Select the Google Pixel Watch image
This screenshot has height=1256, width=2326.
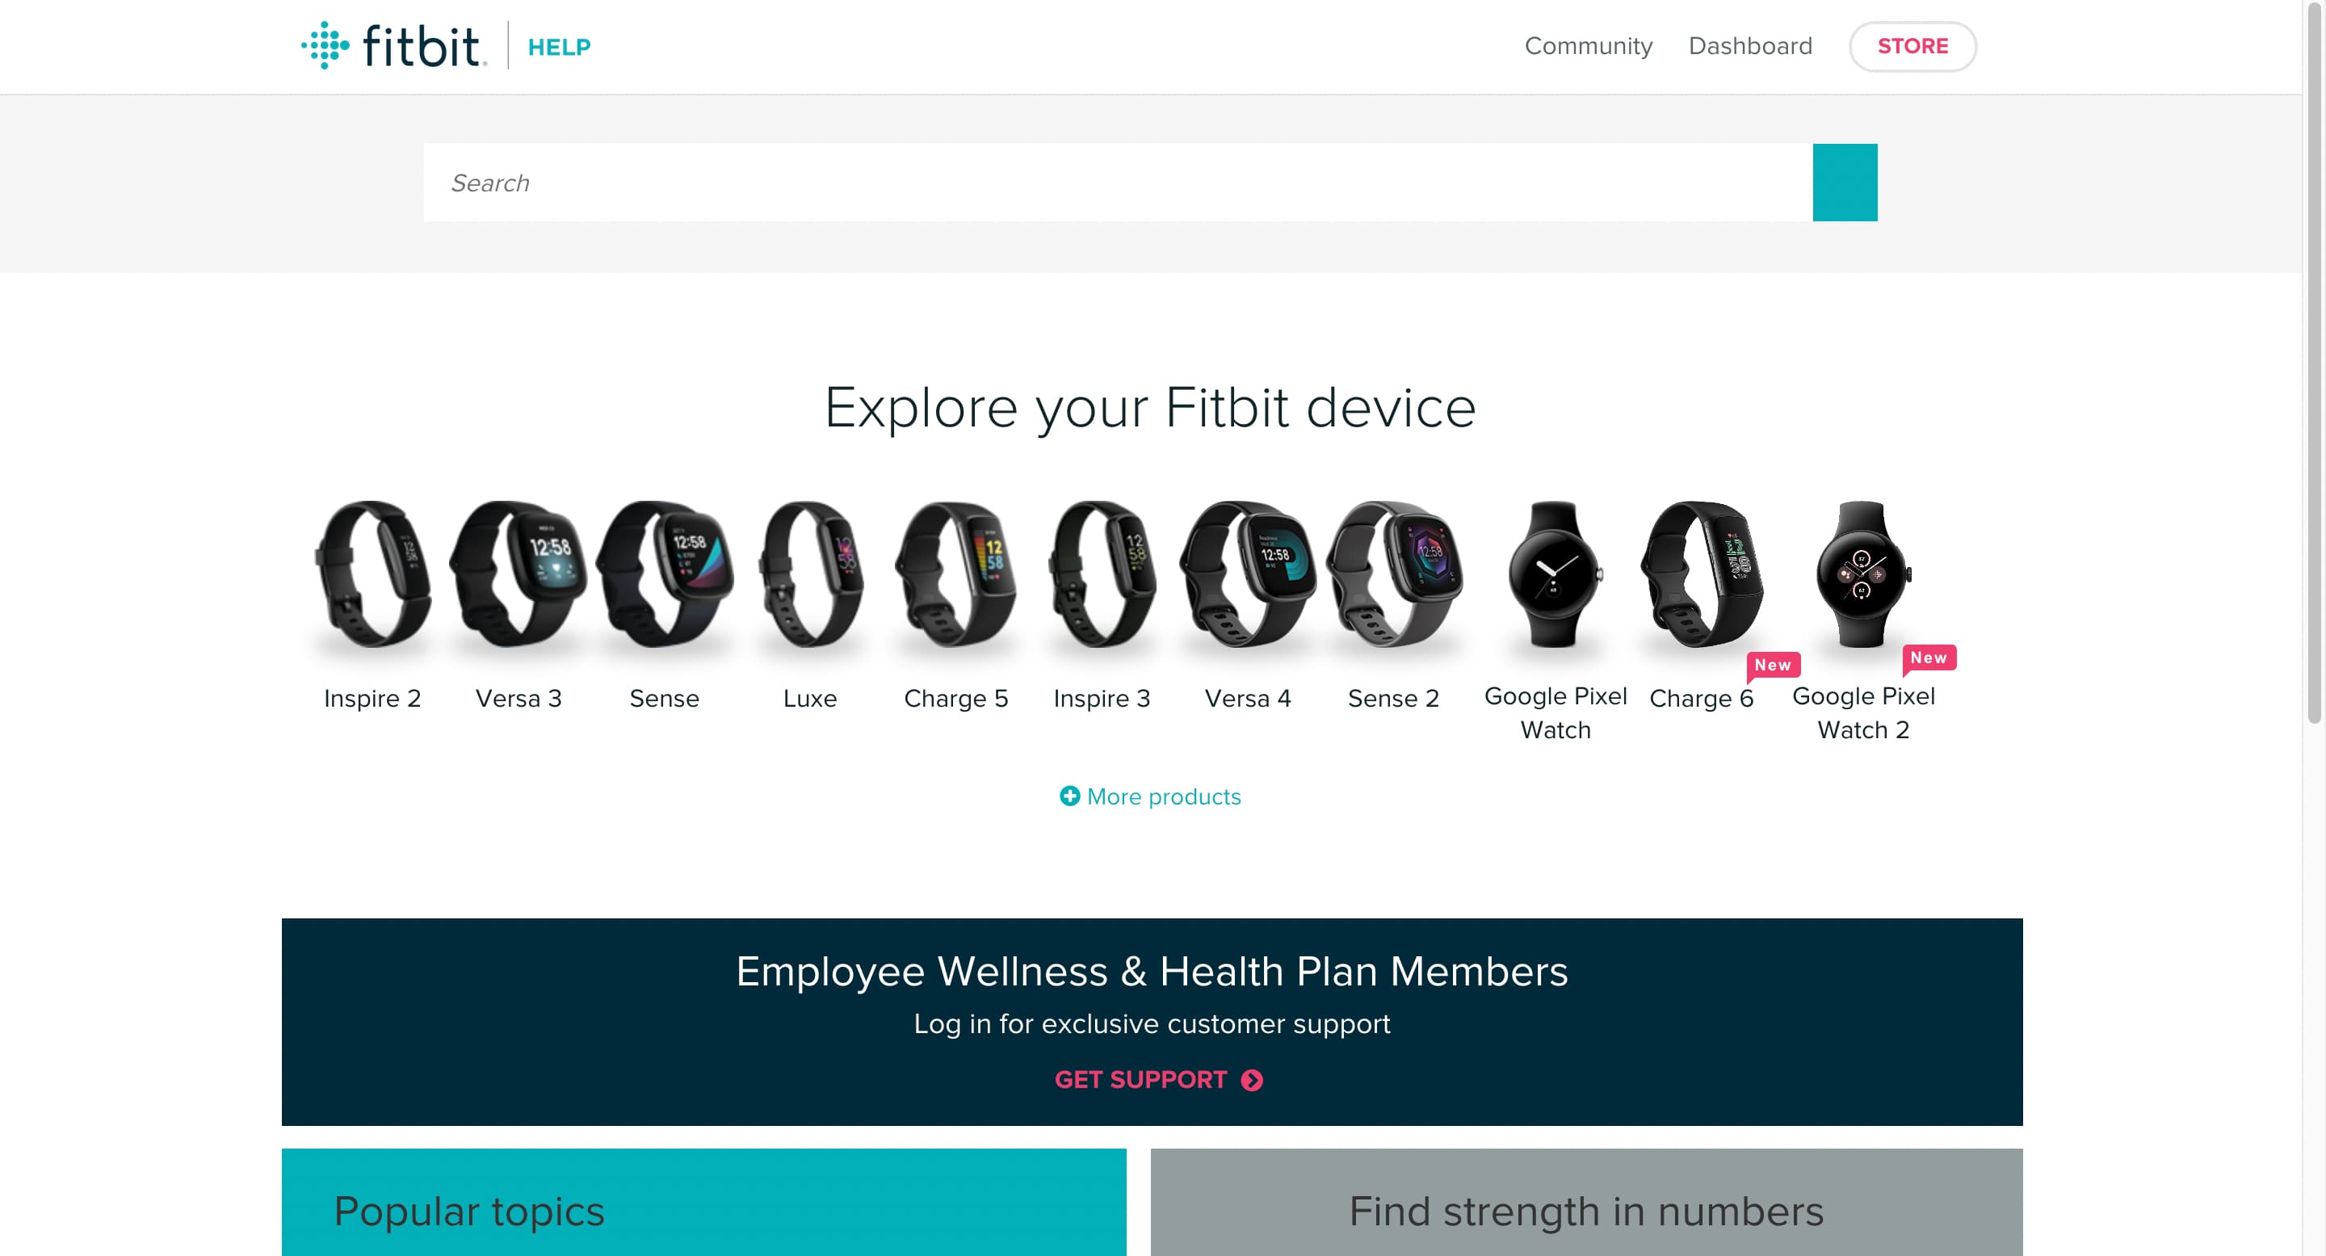click(1555, 573)
